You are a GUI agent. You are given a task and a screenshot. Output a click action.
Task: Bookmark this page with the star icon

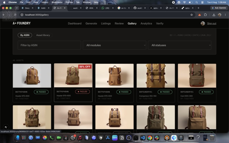pyautogui.click(x=191, y=15)
